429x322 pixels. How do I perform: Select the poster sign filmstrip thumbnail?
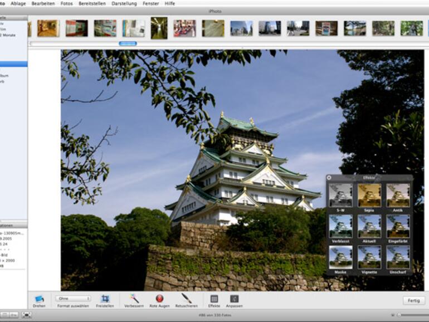[326, 28]
